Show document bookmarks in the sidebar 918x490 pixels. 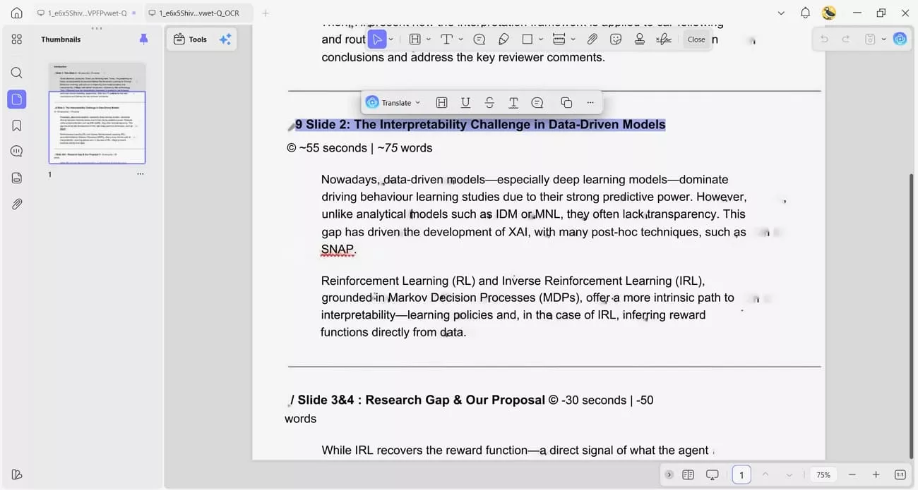(x=16, y=125)
